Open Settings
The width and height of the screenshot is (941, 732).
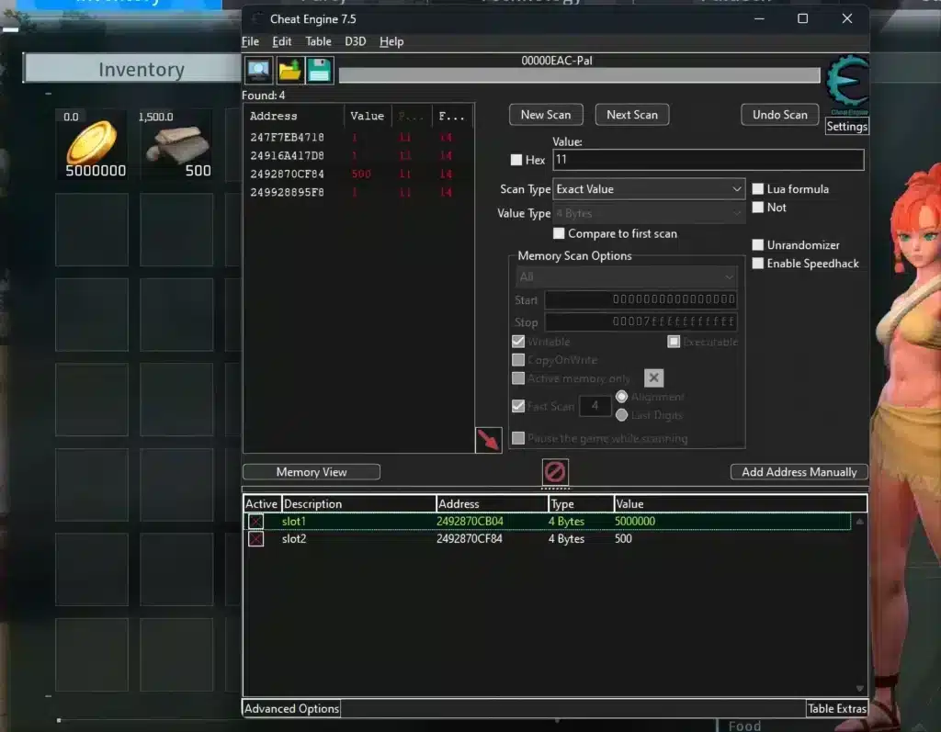pyautogui.click(x=846, y=127)
